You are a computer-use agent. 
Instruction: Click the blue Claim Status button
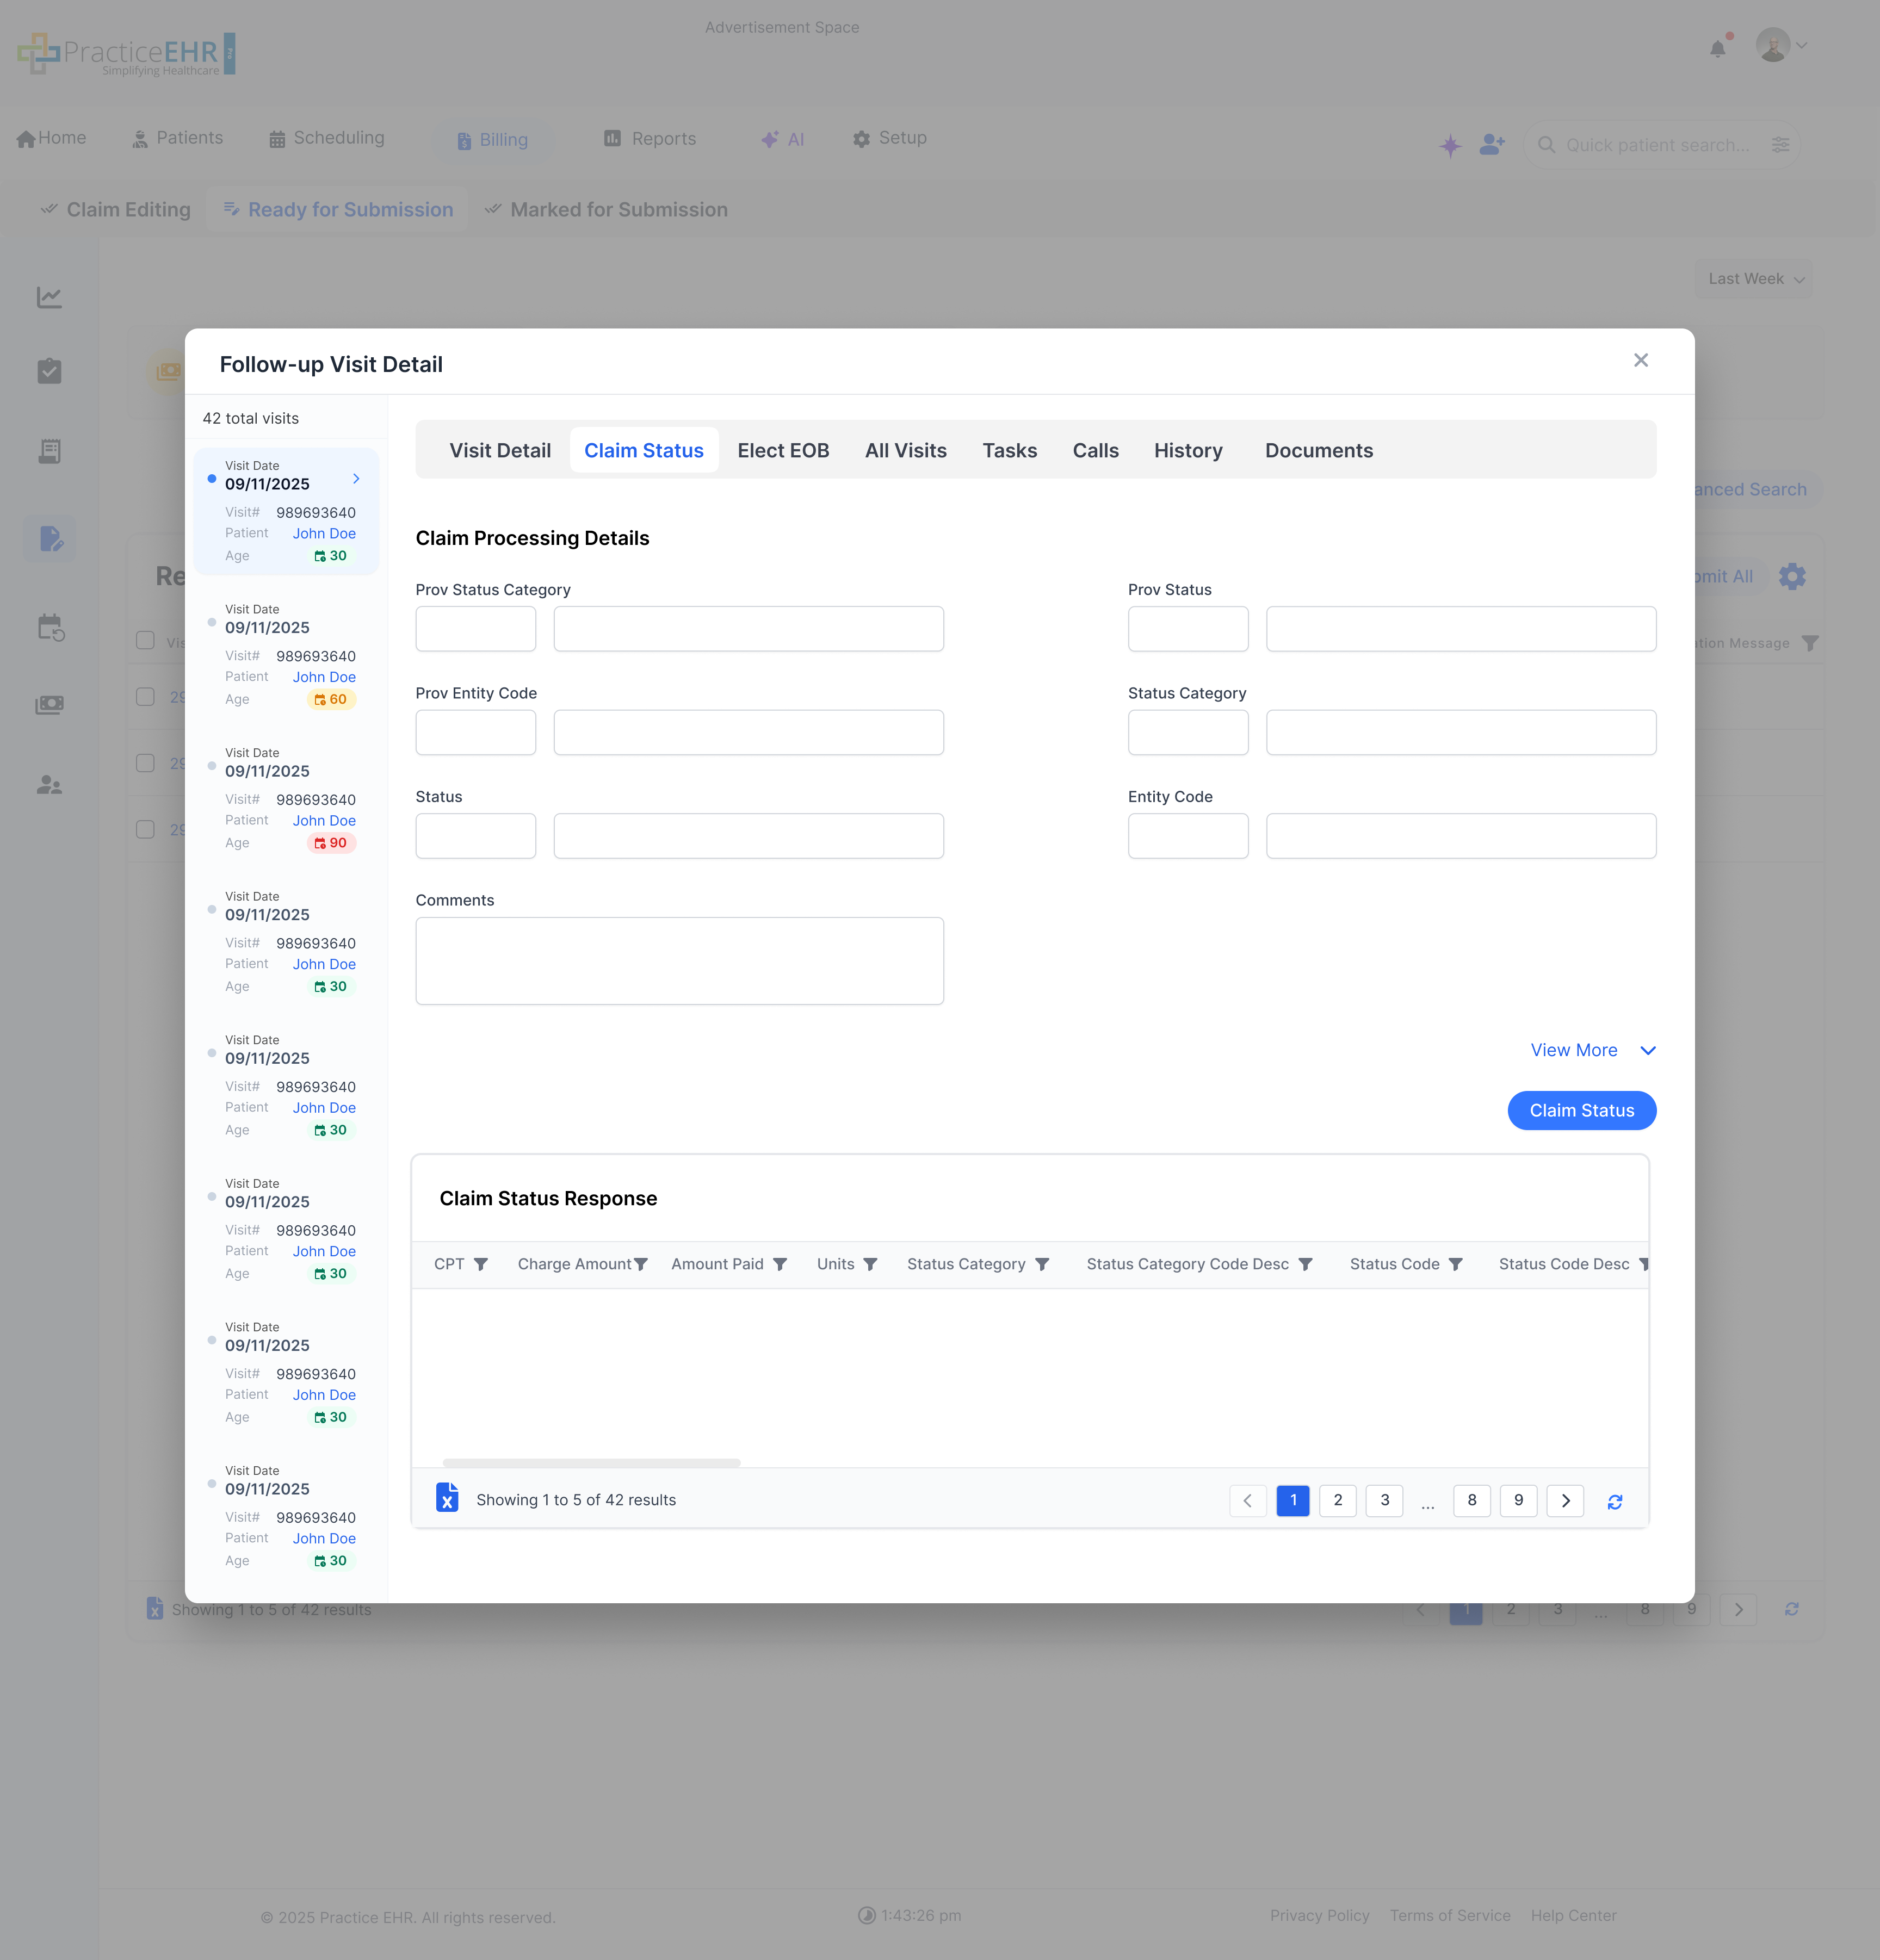pos(1581,1110)
